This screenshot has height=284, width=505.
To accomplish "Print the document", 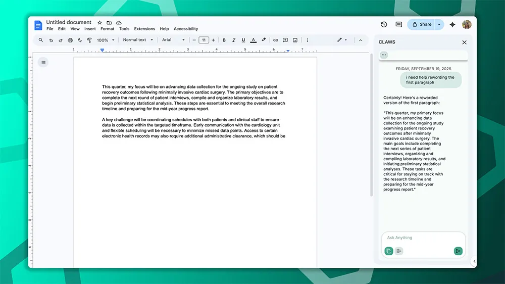I will pos(70,40).
